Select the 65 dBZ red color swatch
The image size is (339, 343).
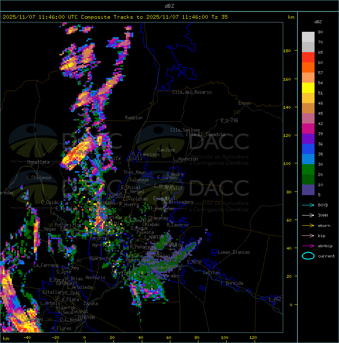coord(308,57)
